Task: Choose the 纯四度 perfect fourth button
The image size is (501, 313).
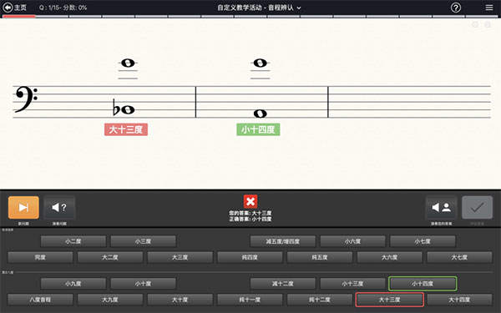Action: click(250, 257)
